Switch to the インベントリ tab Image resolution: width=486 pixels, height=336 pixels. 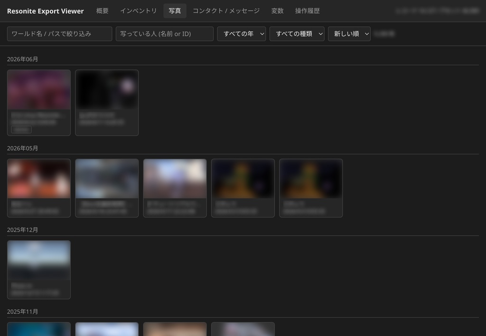click(x=139, y=11)
